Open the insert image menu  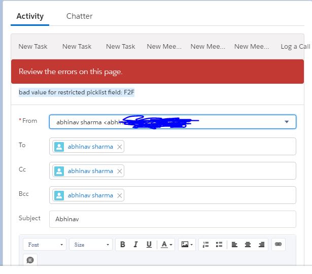pyautogui.click(x=186, y=245)
